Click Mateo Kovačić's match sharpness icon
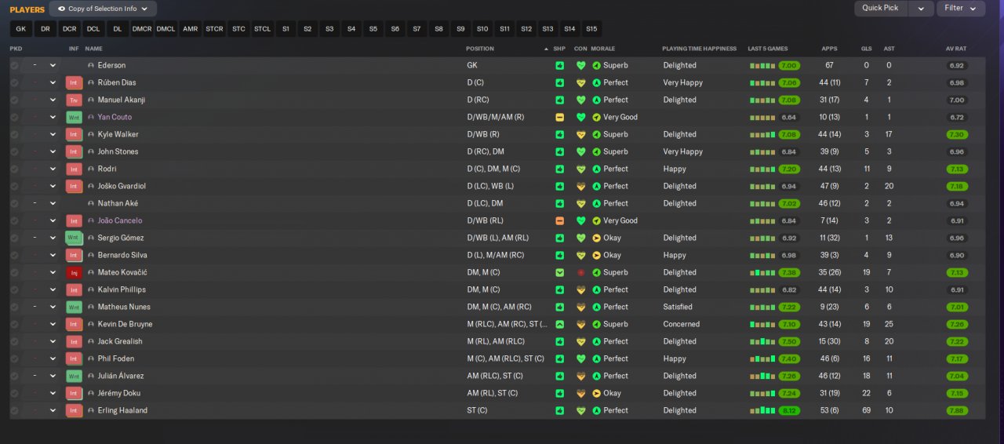The image size is (1004, 444). (559, 272)
